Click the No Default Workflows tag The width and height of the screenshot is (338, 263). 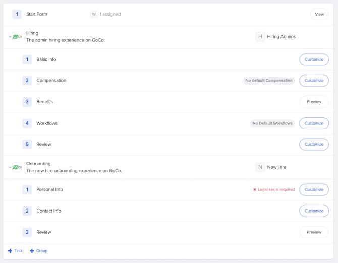click(272, 123)
